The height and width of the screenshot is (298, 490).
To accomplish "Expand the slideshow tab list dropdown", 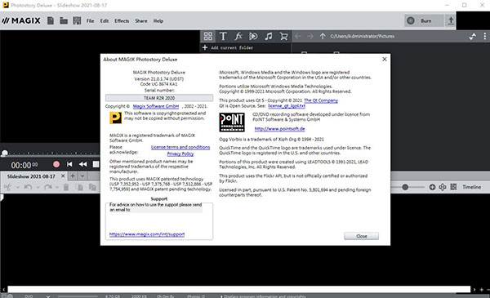I will [x=82, y=176].
